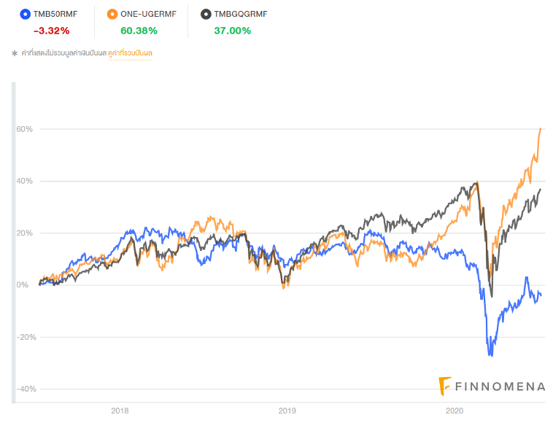The height and width of the screenshot is (423, 553).
Task: Click the dark TMBGQGRMF legend circle
Action: (x=206, y=14)
